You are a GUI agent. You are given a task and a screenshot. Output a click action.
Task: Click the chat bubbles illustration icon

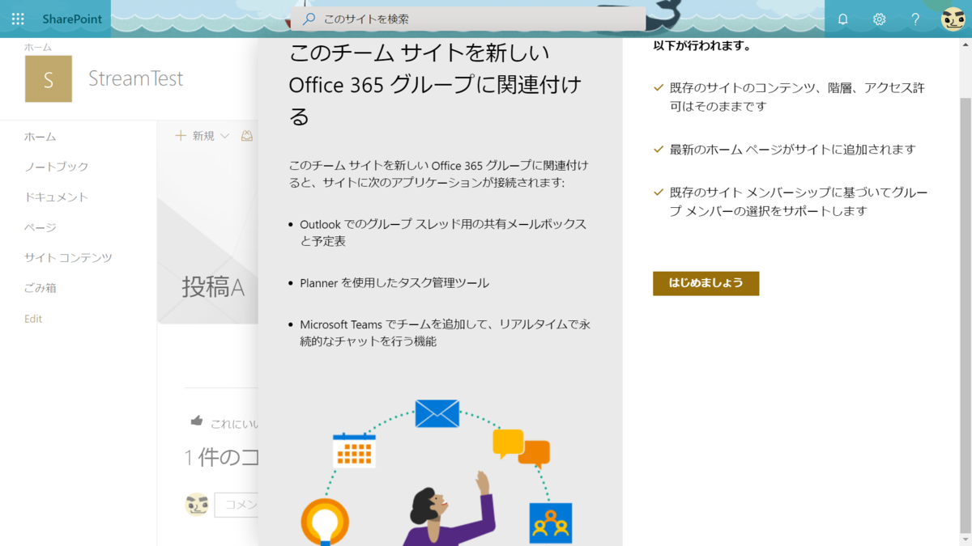tap(521, 447)
